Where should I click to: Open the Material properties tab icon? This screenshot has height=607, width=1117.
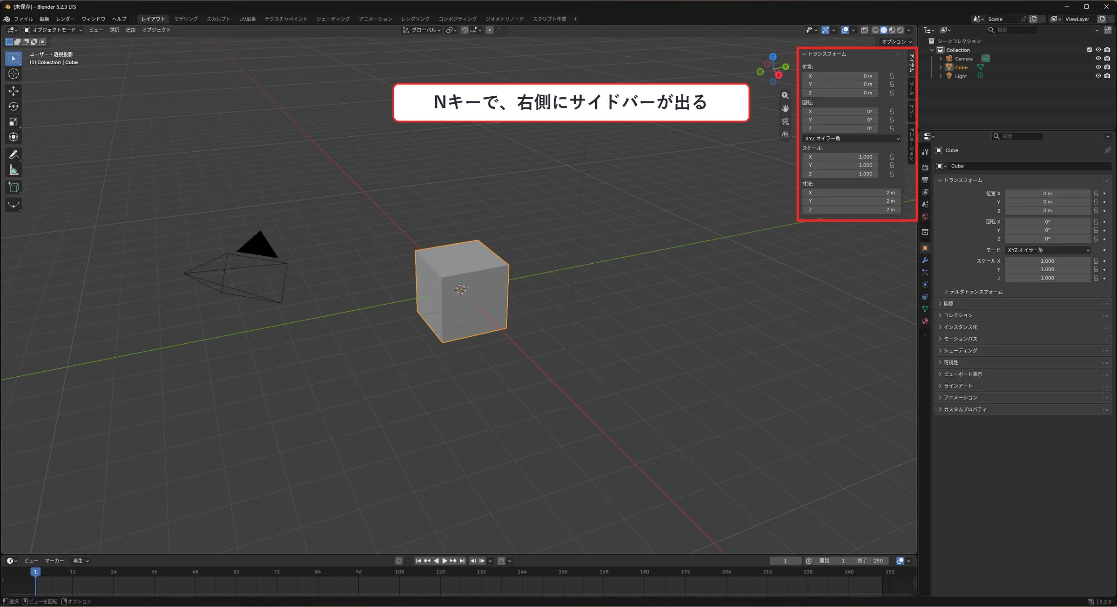[x=925, y=321]
